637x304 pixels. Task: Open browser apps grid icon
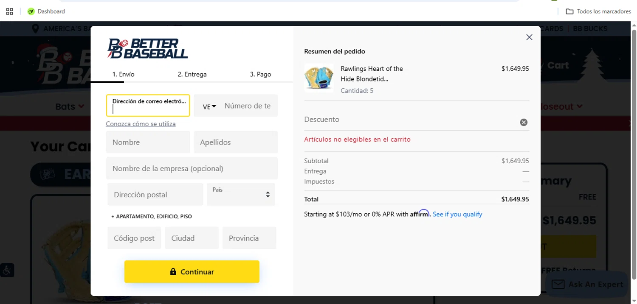click(x=9, y=11)
